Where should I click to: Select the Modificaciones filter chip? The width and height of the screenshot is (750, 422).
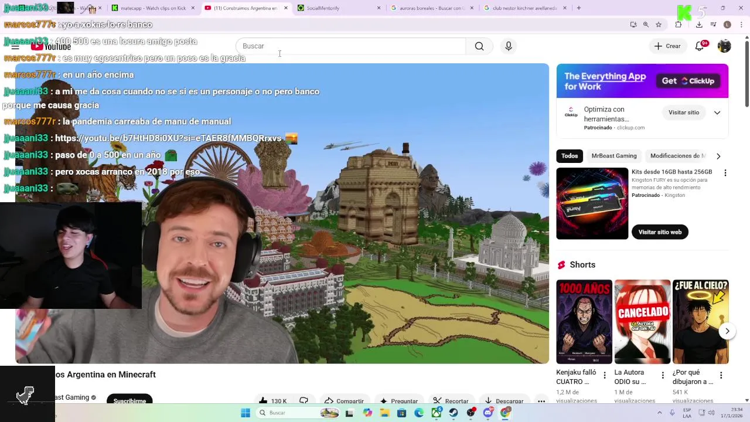tap(678, 156)
